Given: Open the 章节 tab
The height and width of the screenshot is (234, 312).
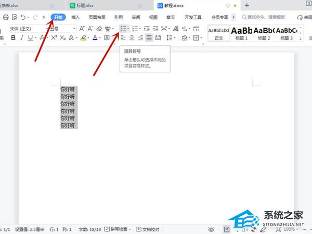Looking at the screenshot, I should (171, 17).
